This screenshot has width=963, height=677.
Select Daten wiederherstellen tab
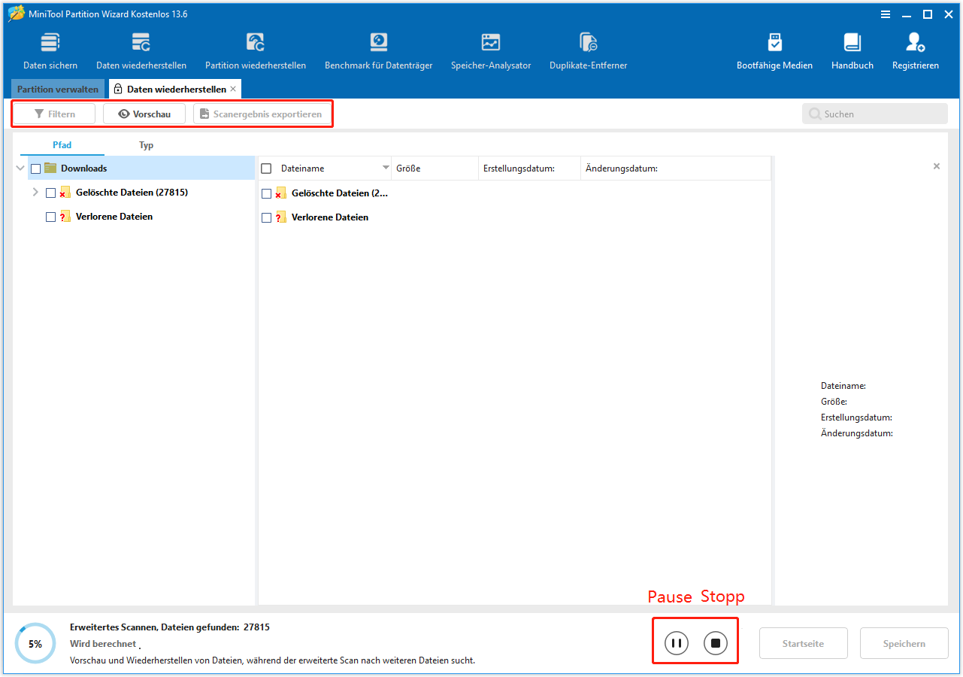tap(176, 89)
